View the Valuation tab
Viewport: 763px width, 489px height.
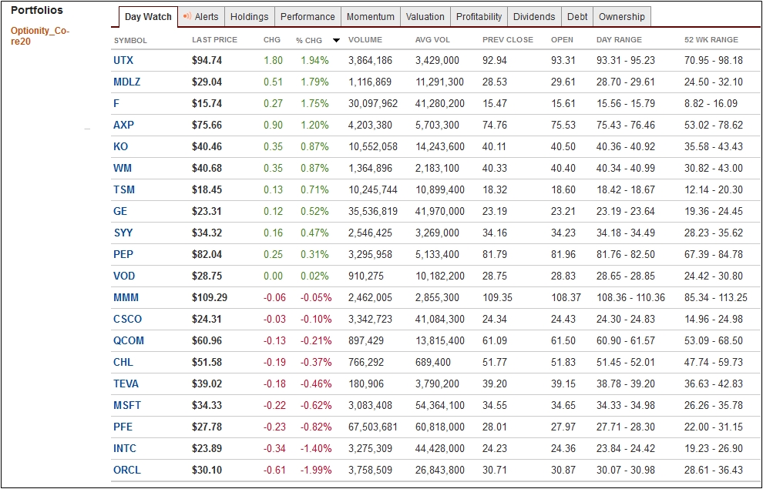coord(425,16)
